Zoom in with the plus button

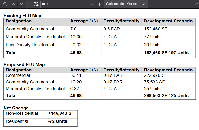[99, 4]
